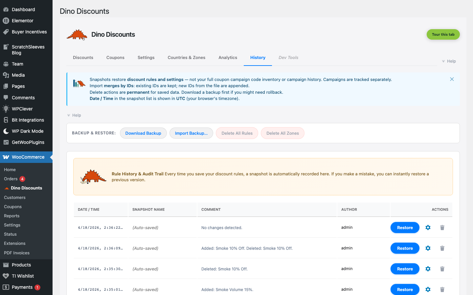Click the Products box icon

(x=6, y=265)
